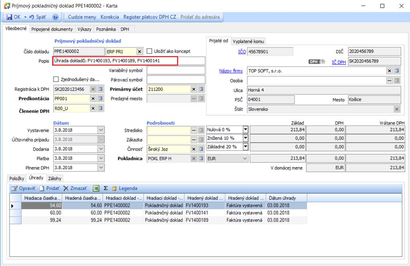This screenshot has width=410, height=266.
Task: Open lookup list for Predkontácia
Action: [x=100, y=99]
